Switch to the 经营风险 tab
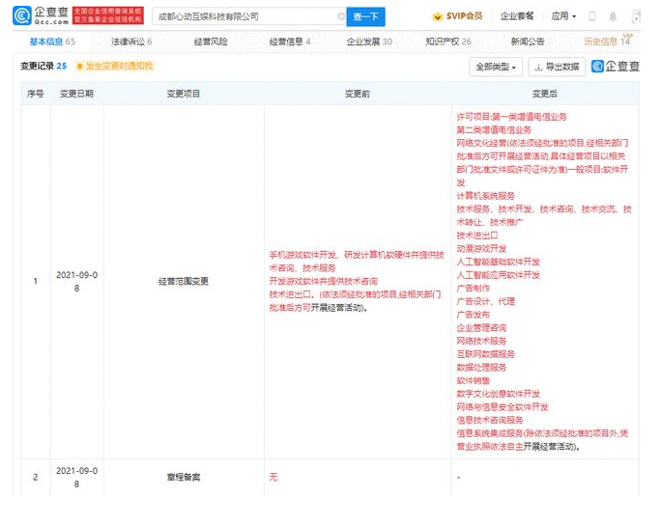The width and height of the screenshot is (661, 526). click(x=210, y=42)
